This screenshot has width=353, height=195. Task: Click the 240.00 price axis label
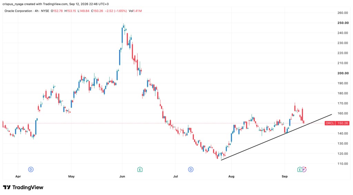tap(343, 33)
